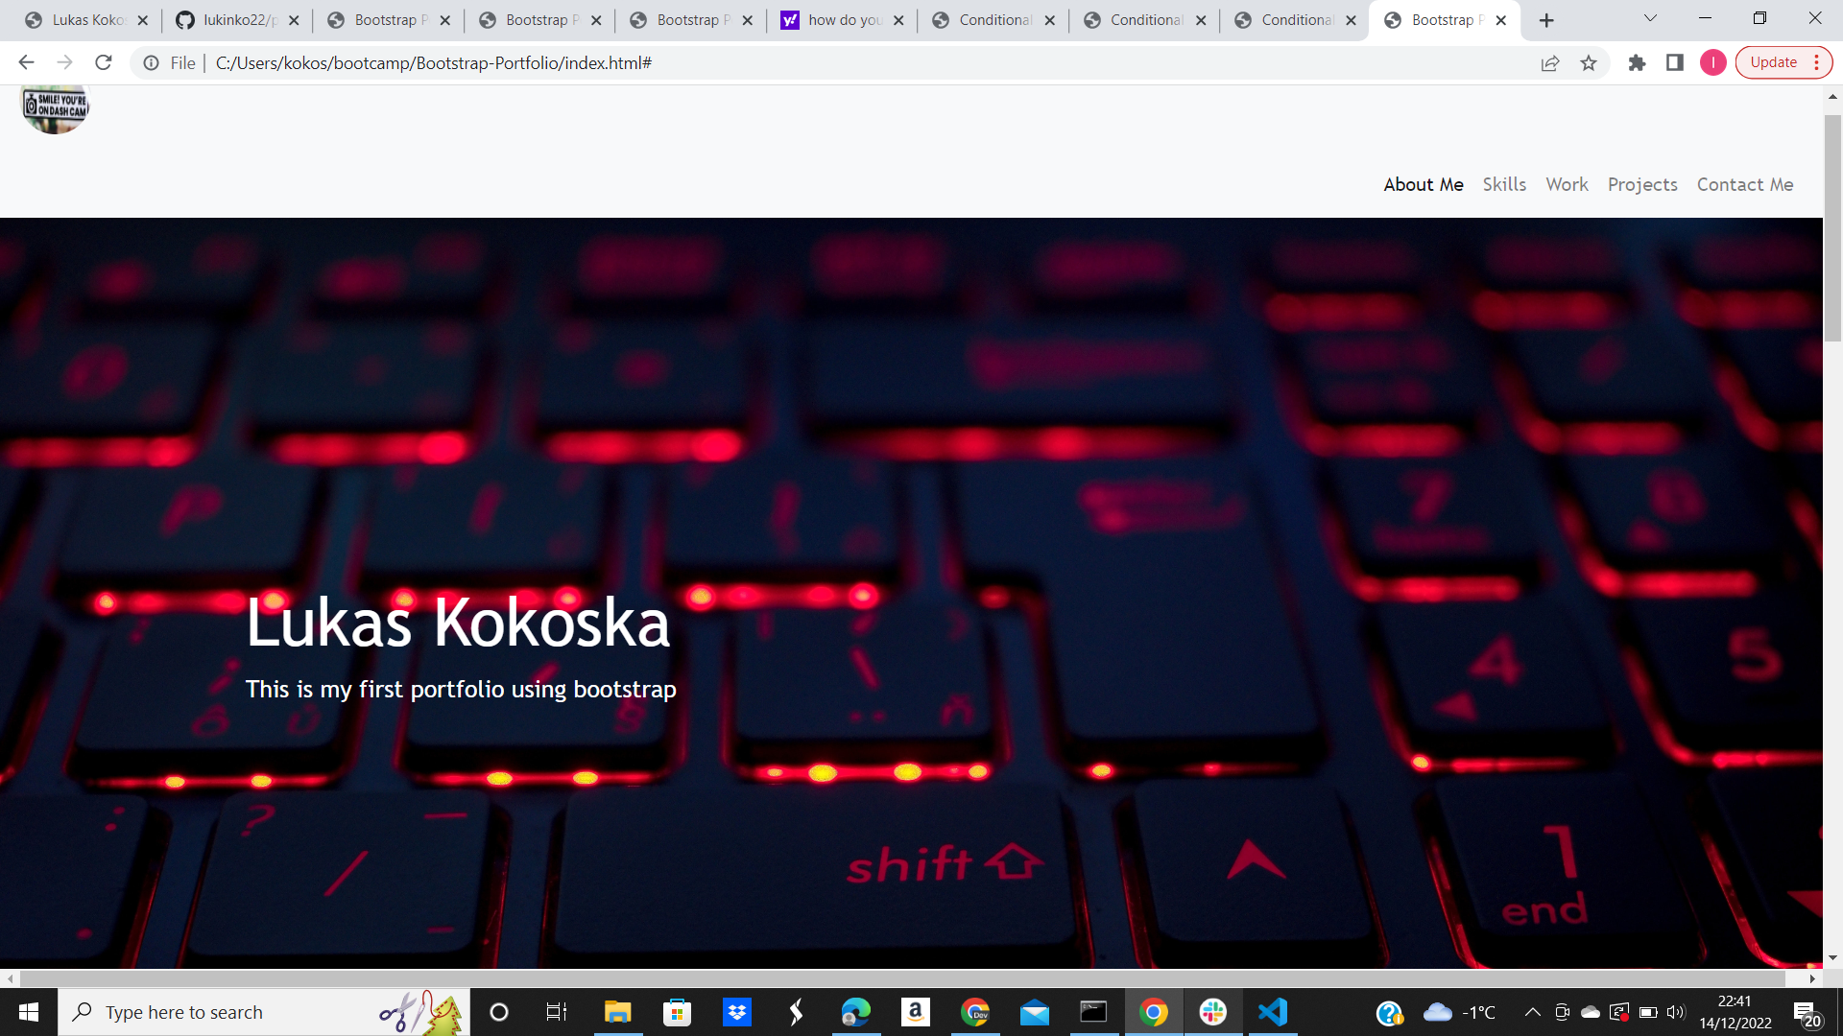
Task: Open the Contact Me nav link
Action: (x=1745, y=184)
